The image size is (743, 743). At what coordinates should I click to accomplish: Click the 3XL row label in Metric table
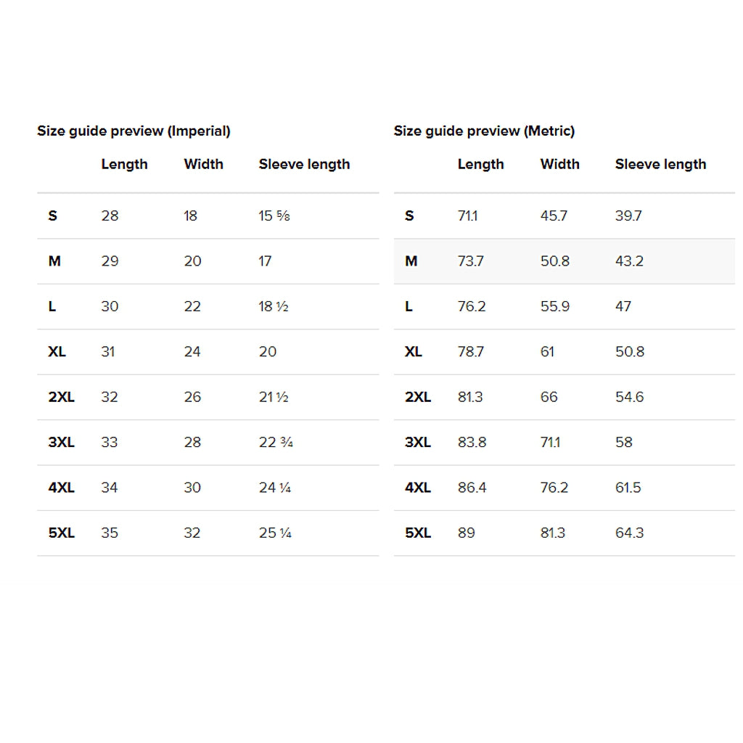coord(417,443)
